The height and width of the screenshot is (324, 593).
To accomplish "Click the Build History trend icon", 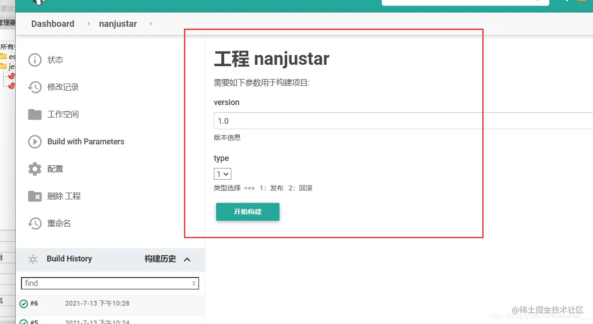I will pos(33,259).
